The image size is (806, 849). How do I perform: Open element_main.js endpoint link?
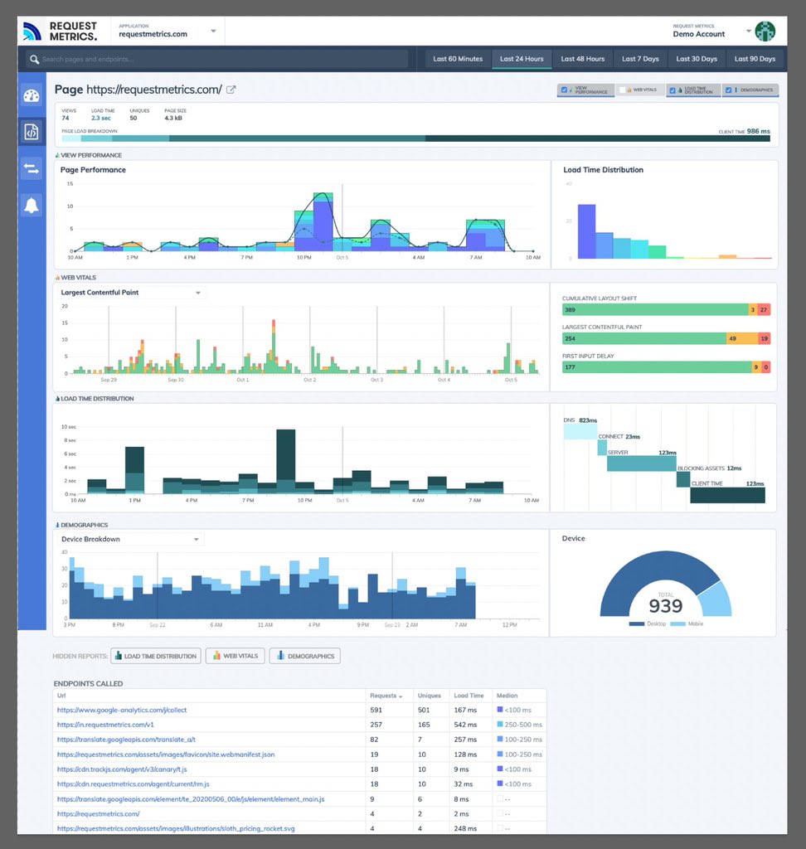[x=191, y=799]
